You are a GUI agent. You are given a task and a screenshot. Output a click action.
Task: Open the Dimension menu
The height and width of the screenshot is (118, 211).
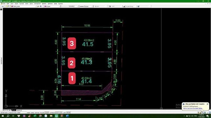tap(37, 4)
